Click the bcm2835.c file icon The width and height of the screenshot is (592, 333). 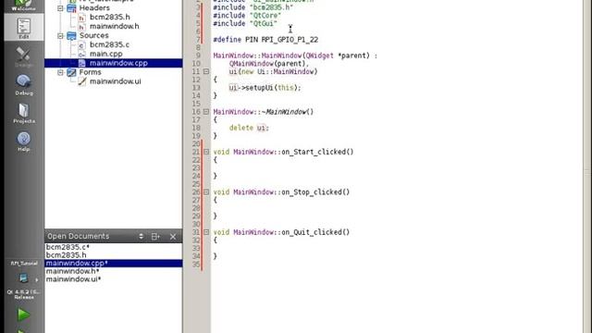click(x=81, y=45)
